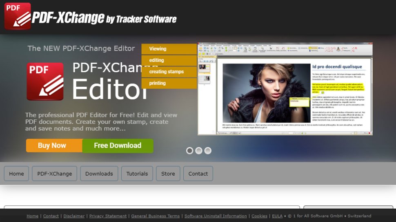Select the third carousel slide dot
This screenshot has width=396, height=222.
pos(208,151)
